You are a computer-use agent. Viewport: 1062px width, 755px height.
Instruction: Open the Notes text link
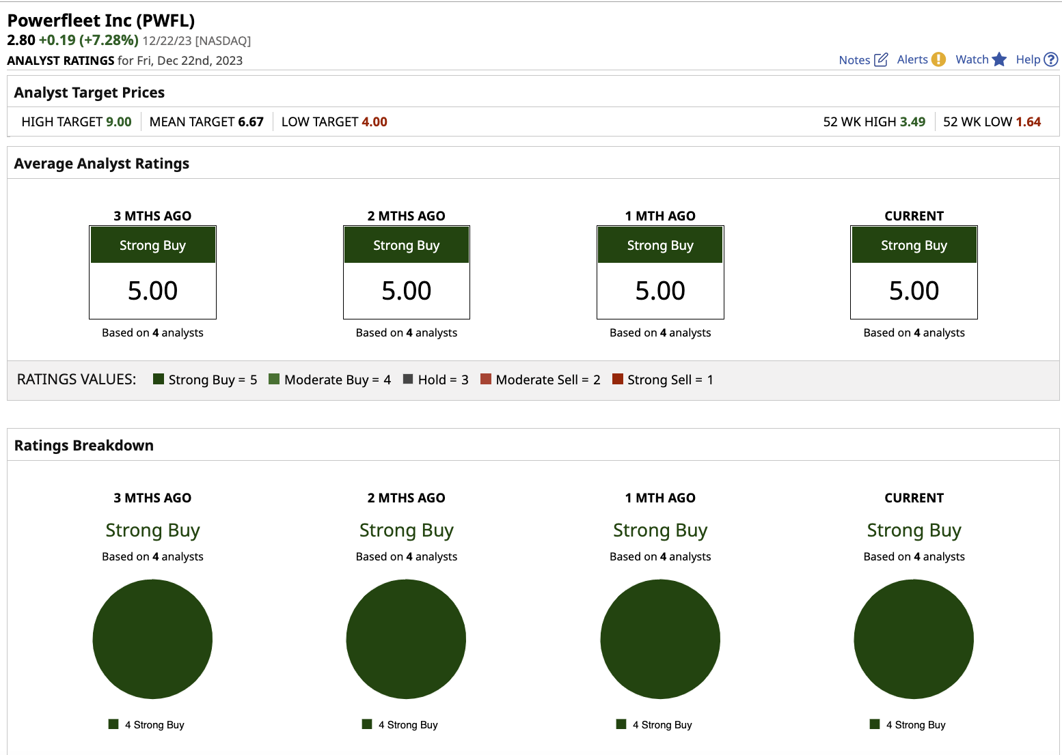tap(854, 60)
